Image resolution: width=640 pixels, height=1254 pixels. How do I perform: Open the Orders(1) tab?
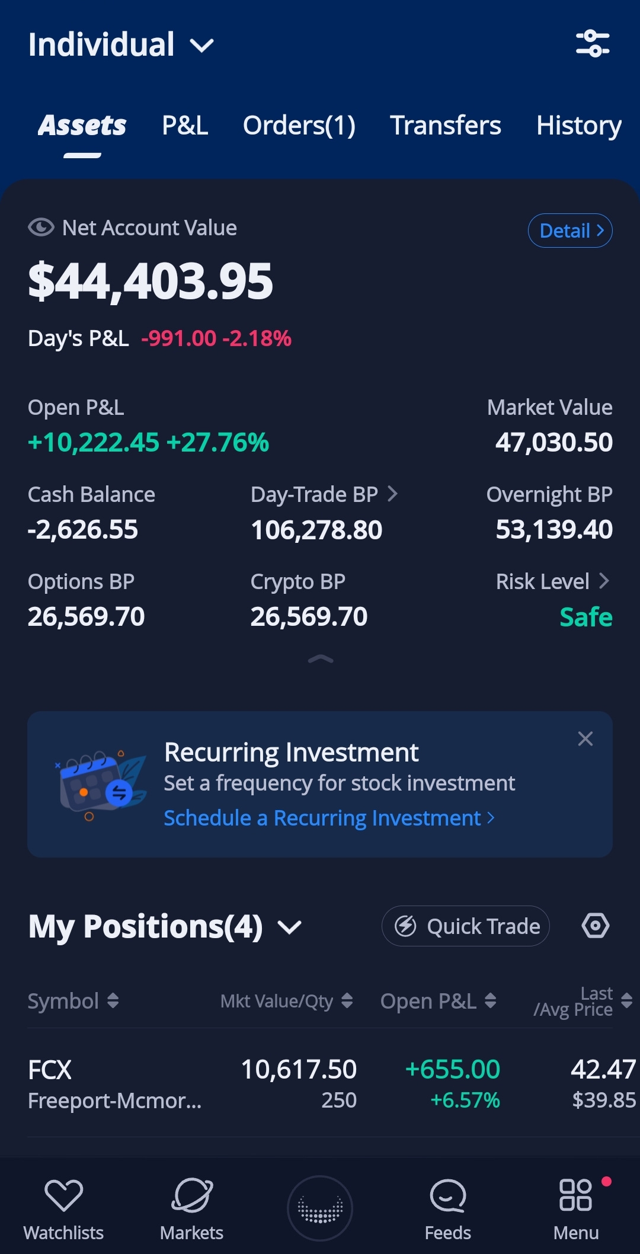point(299,126)
